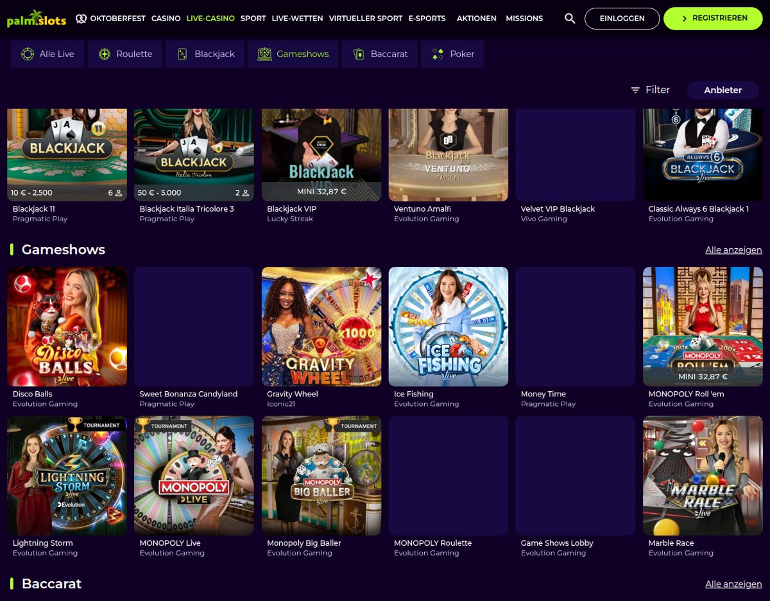Open the Ventuno Amalfi game thumbnail
The image size is (770, 601).
pyautogui.click(x=449, y=155)
